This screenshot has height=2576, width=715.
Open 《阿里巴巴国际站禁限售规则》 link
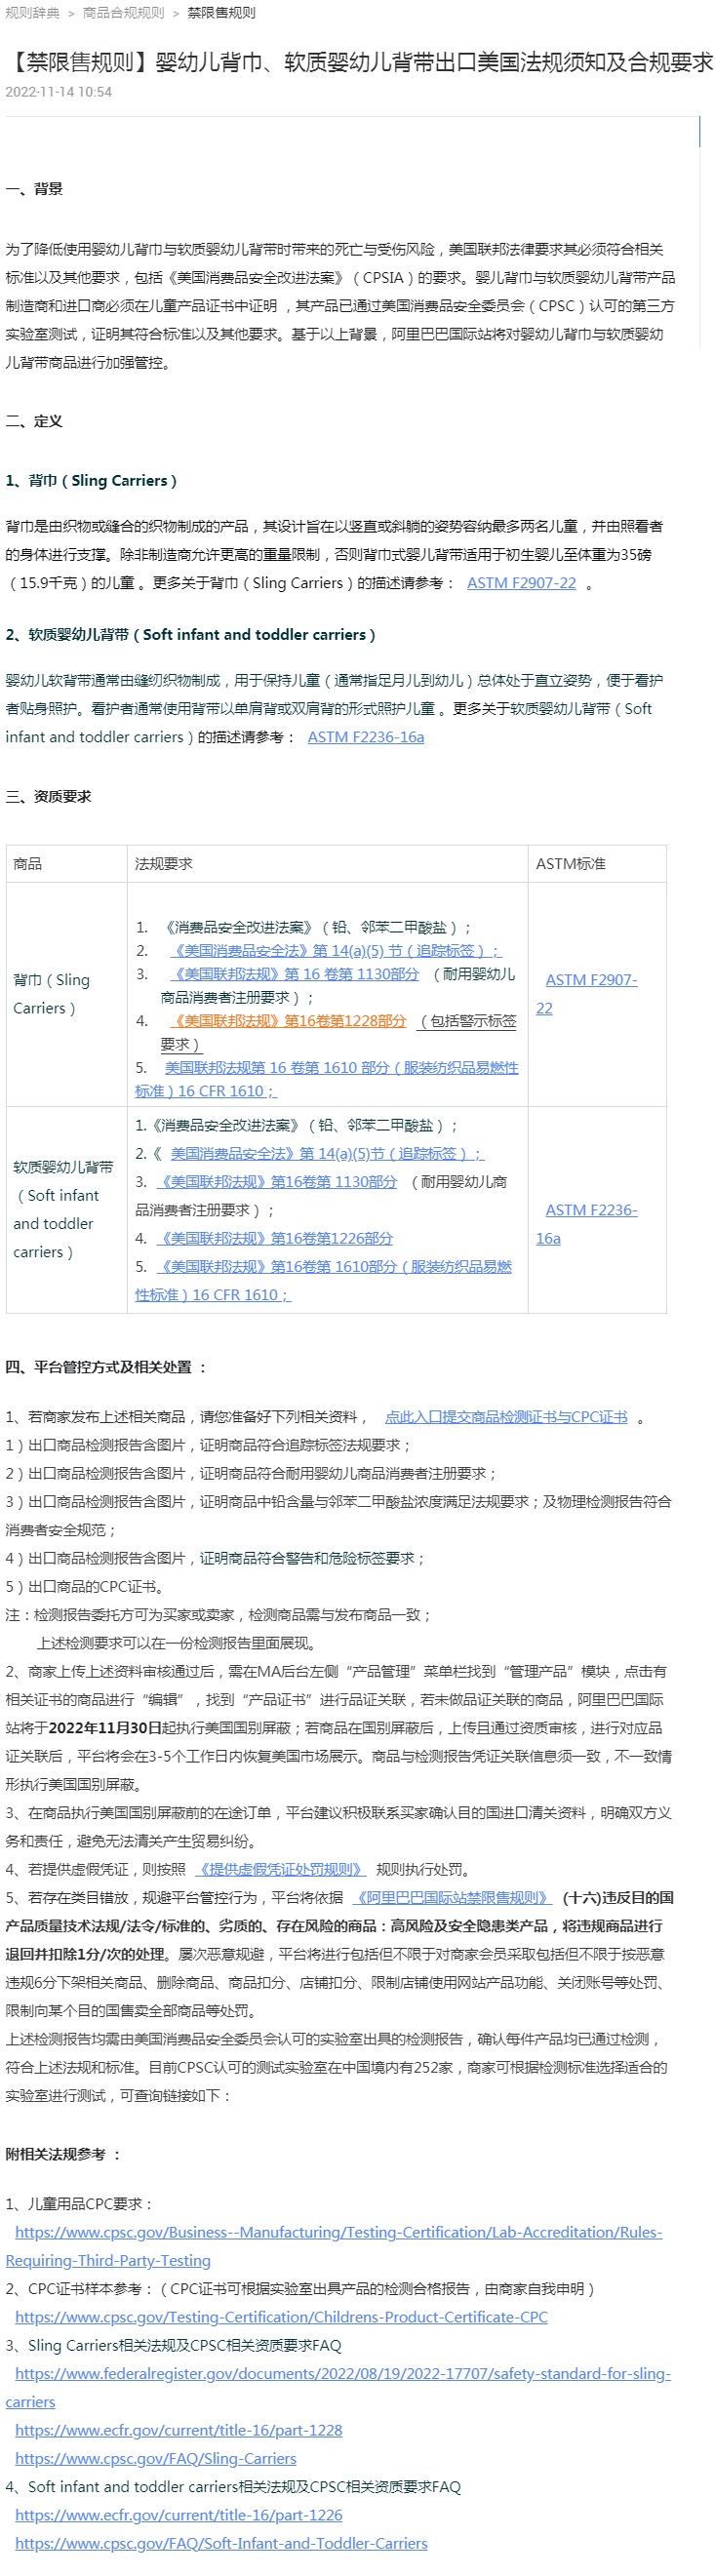(452, 1897)
